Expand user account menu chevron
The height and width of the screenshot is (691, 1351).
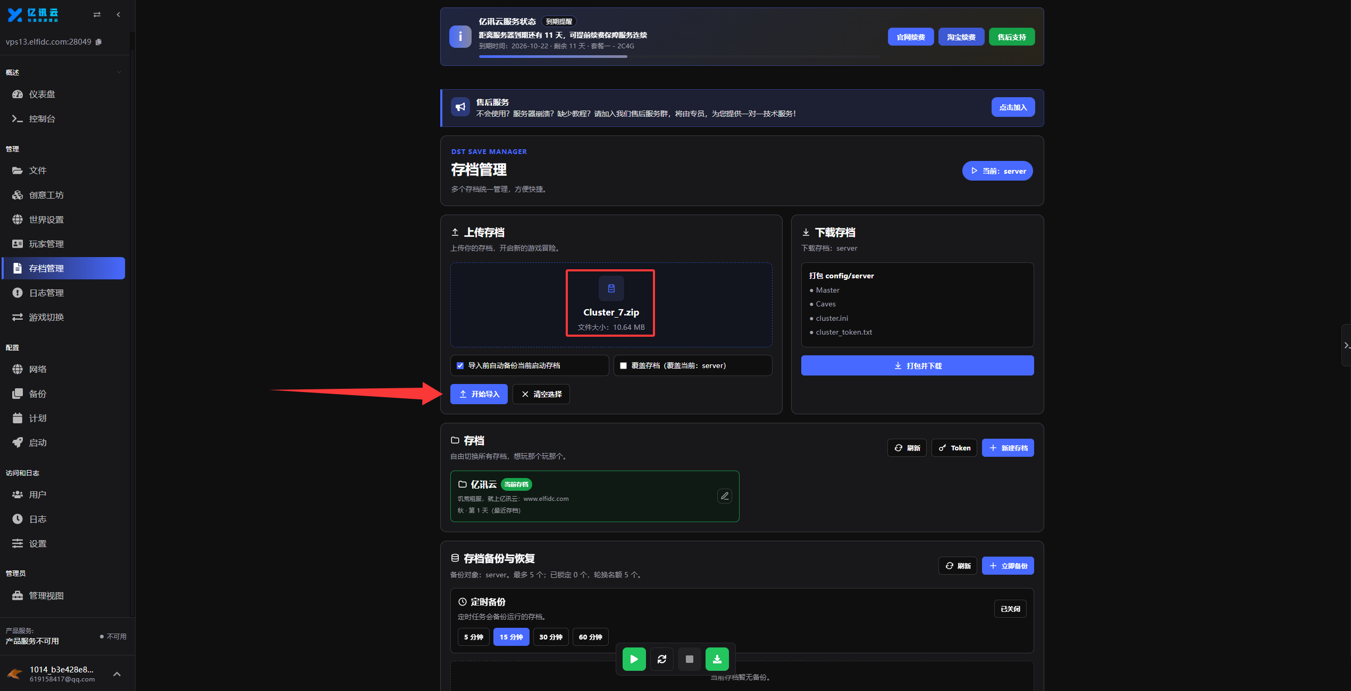[117, 674]
